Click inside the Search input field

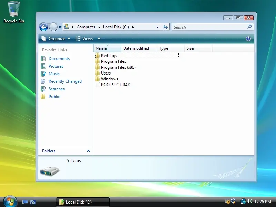tap(207, 27)
